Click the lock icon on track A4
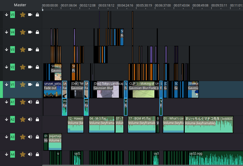Viewport: 243px width, 166px height. tap(37, 154)
